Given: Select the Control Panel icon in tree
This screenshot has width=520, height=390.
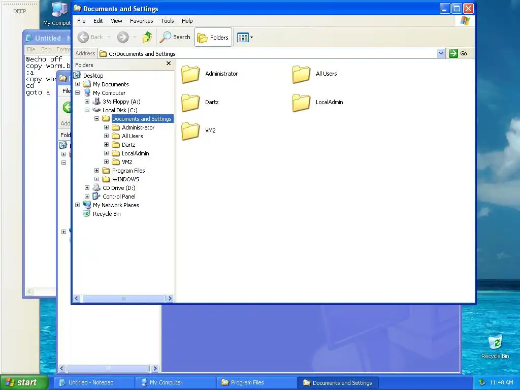Looking at the screenshot, I should pyautogui.click(x=96, y=197).
